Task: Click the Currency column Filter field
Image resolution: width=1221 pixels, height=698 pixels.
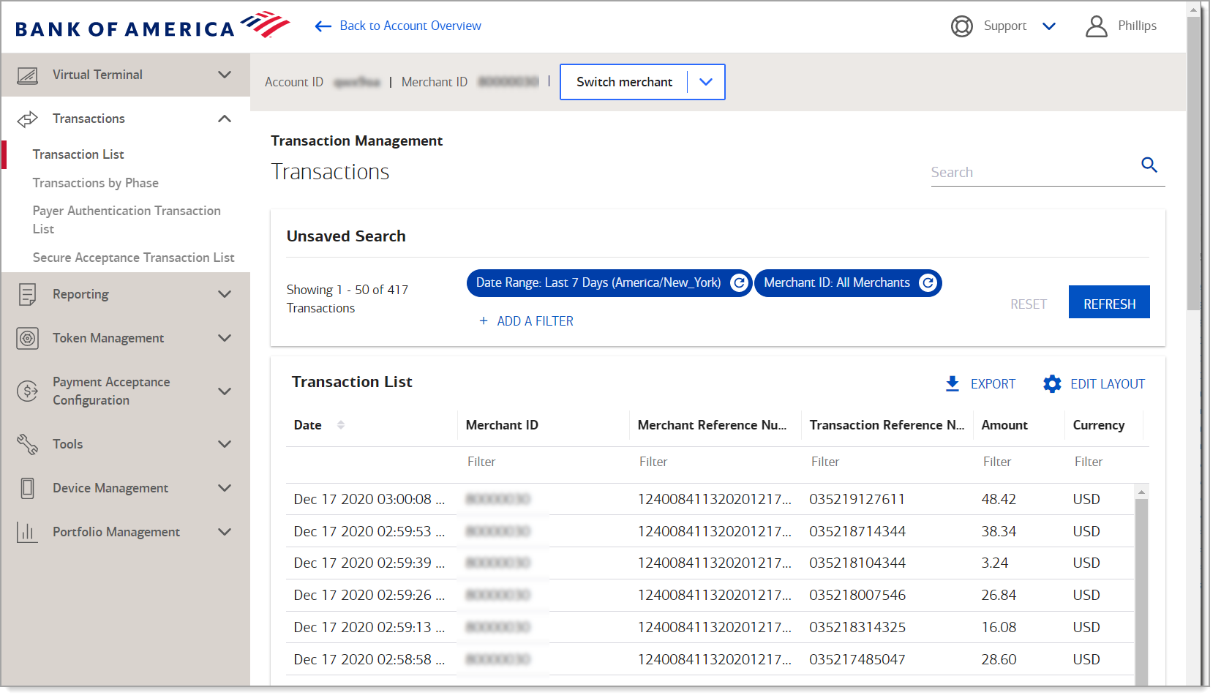Action: coord(1105,462)
